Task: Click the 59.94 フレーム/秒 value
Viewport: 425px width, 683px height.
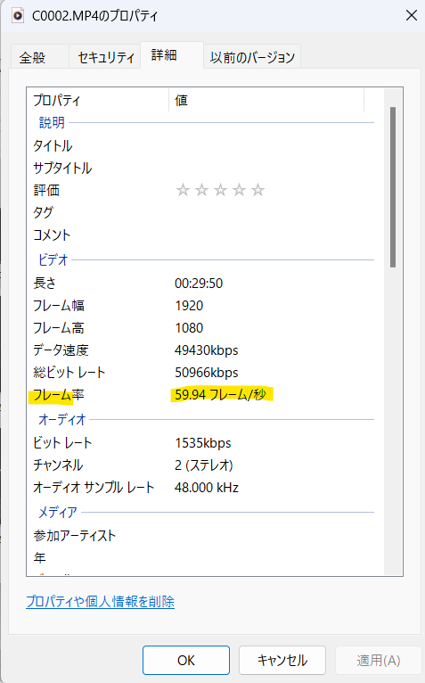Action: [x=220, y=395]
